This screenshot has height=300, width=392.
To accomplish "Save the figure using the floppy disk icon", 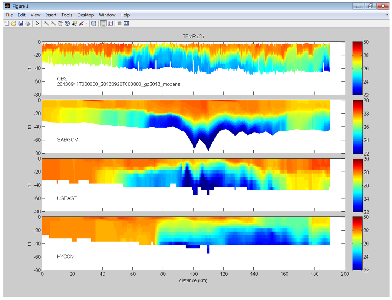I will click(21, 23).
